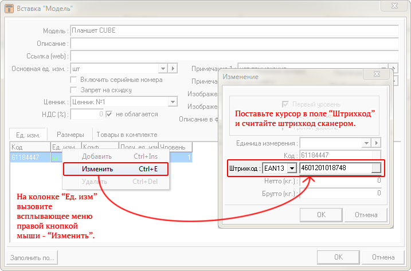Click the small button inside the Штрихкод field
This screenshot has width=411, height=271.
pyautogui.click(x=375, y=168)
